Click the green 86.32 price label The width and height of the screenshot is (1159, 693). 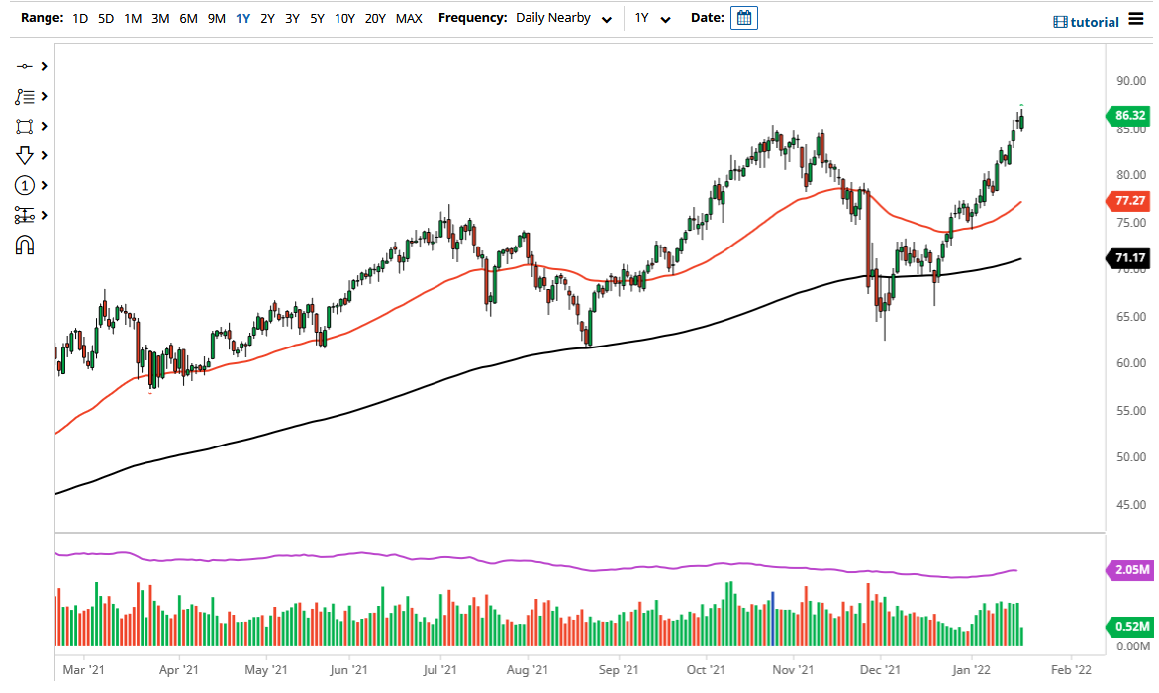point(1130,116)
